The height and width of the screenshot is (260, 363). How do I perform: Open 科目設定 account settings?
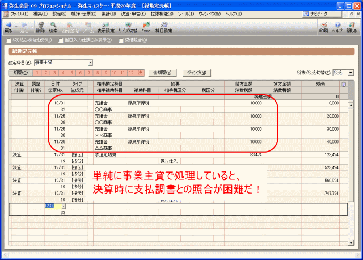pyautogui.click(x=164, y=27)
